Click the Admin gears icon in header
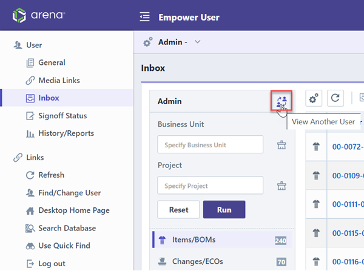The height and width of the screenshot is (271, 364). tap(148, 42)
